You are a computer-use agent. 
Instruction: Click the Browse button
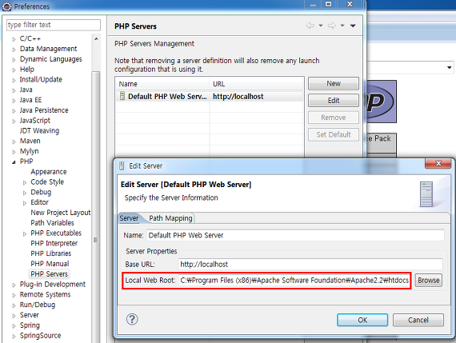click(429, 280)
